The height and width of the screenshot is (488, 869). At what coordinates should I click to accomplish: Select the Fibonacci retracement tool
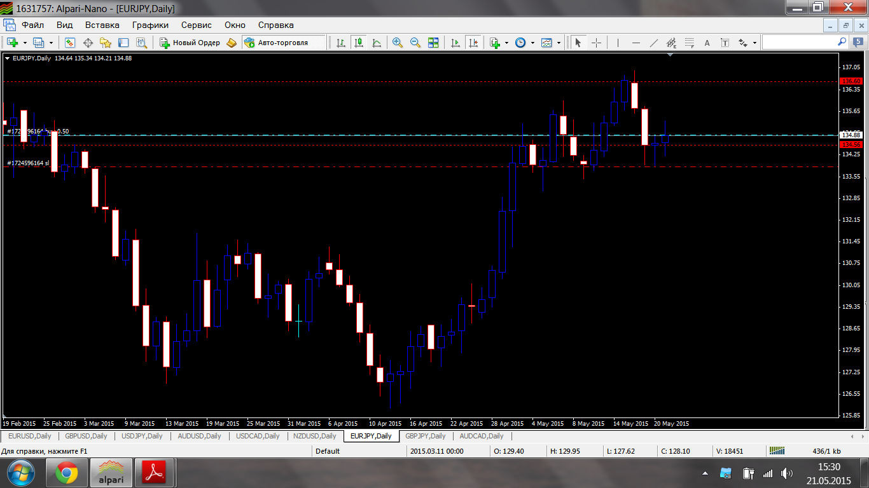tap(689, 43)
